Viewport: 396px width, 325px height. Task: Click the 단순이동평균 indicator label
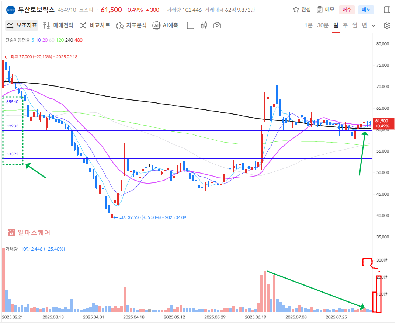(x=18, y=40)
